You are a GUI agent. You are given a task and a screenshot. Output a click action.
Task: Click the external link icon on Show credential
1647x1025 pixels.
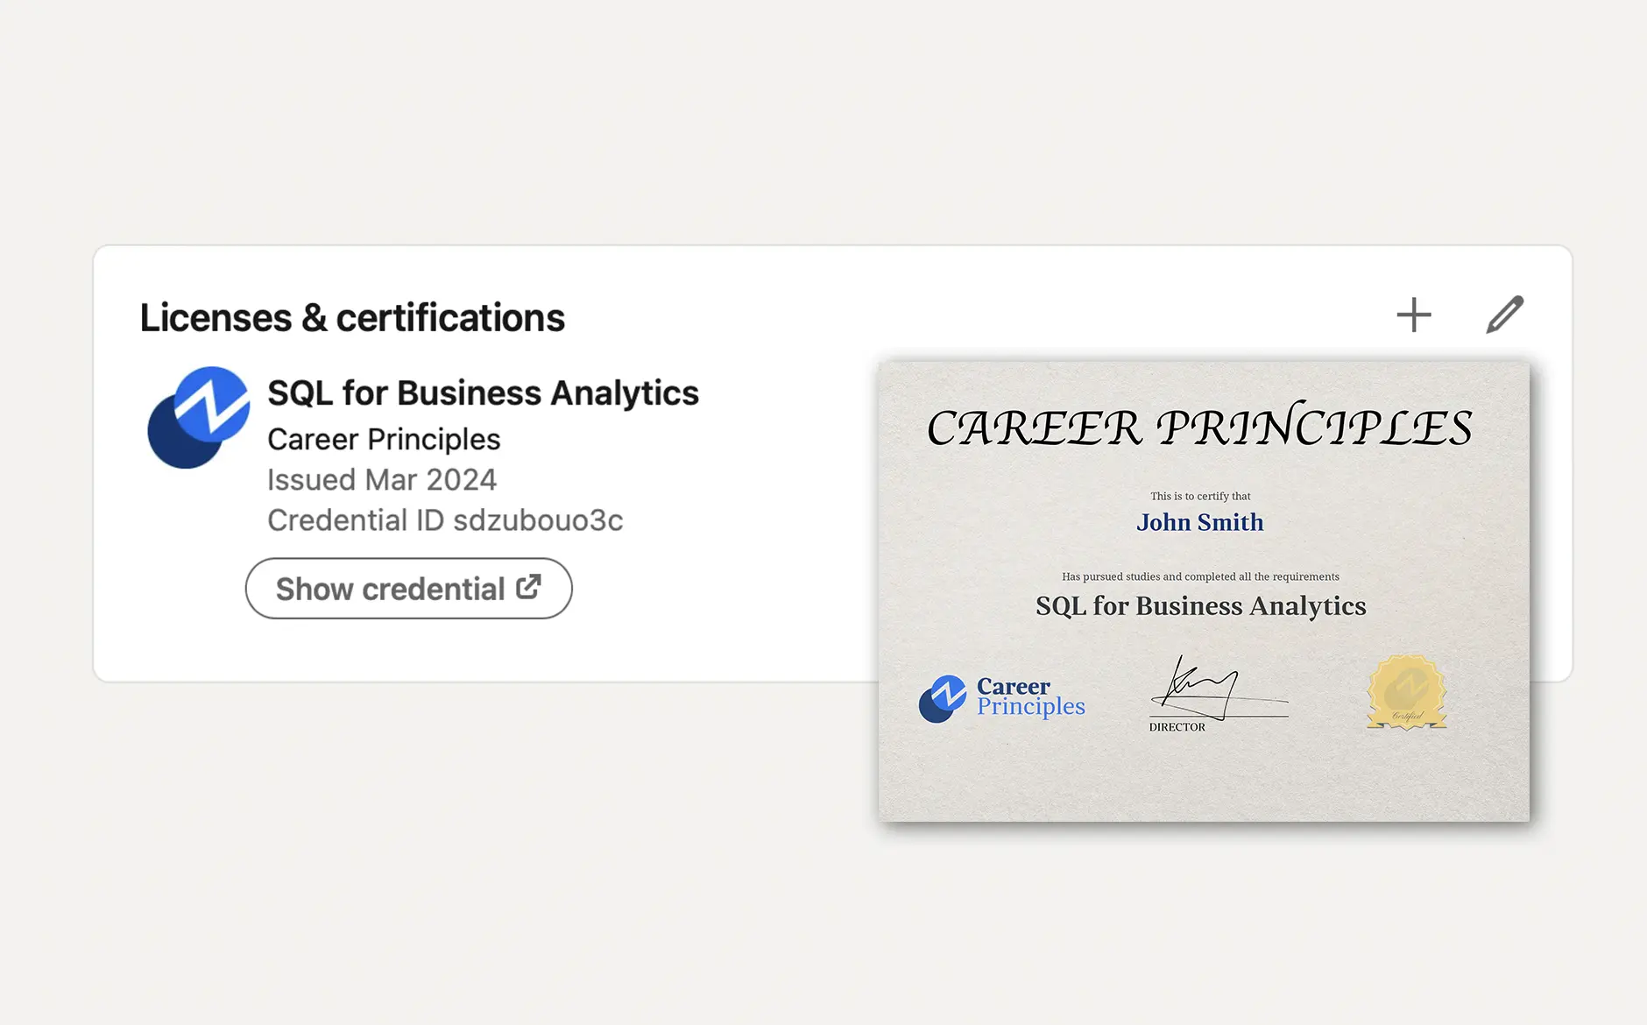point(528,588)
